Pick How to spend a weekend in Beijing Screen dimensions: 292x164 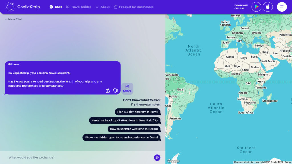coord(134,129)
